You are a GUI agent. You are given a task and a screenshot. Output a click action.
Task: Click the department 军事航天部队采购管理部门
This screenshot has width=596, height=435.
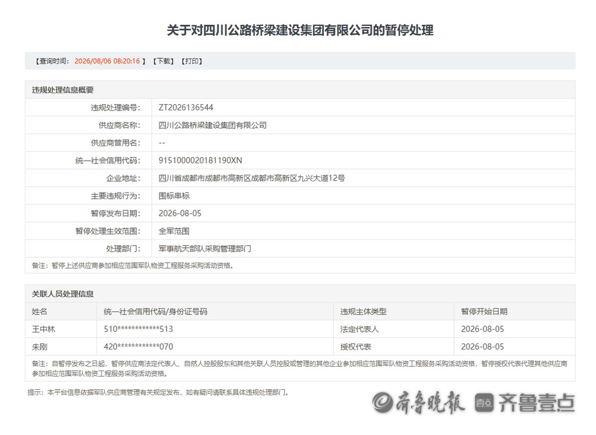tap(205, 248)
